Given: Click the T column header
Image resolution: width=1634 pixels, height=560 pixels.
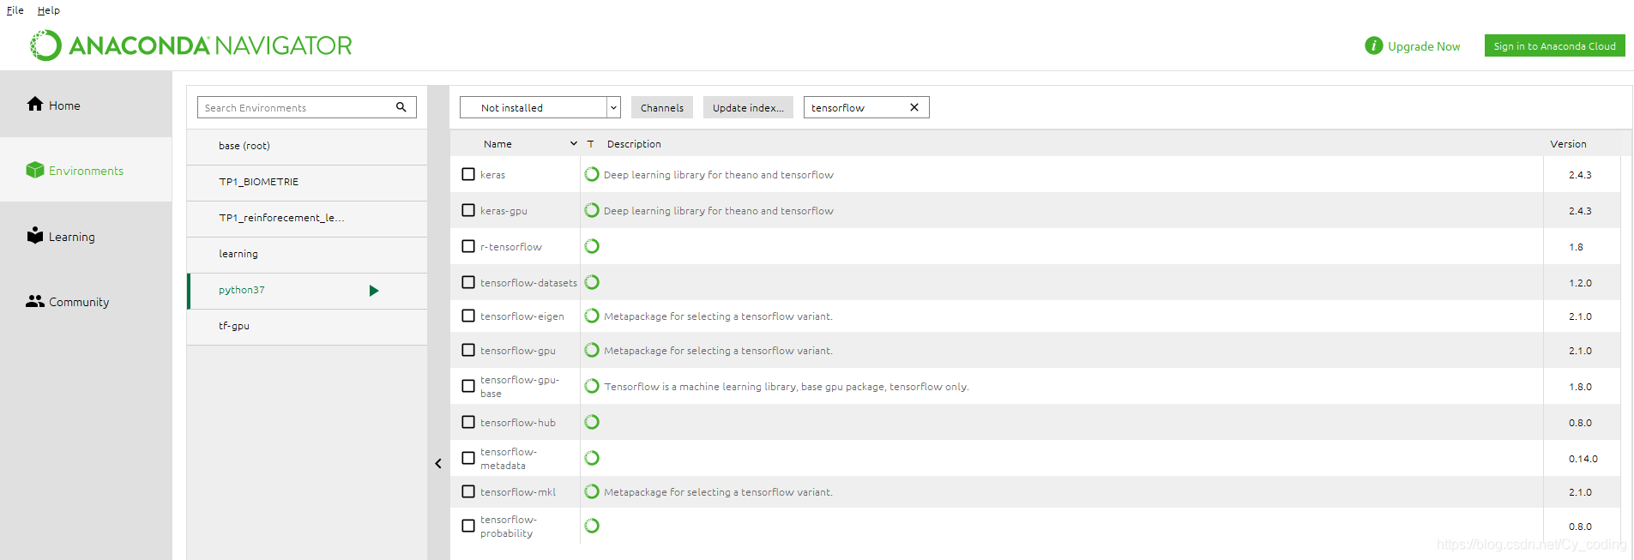Looking at the screenshot, I should (590, 144).
